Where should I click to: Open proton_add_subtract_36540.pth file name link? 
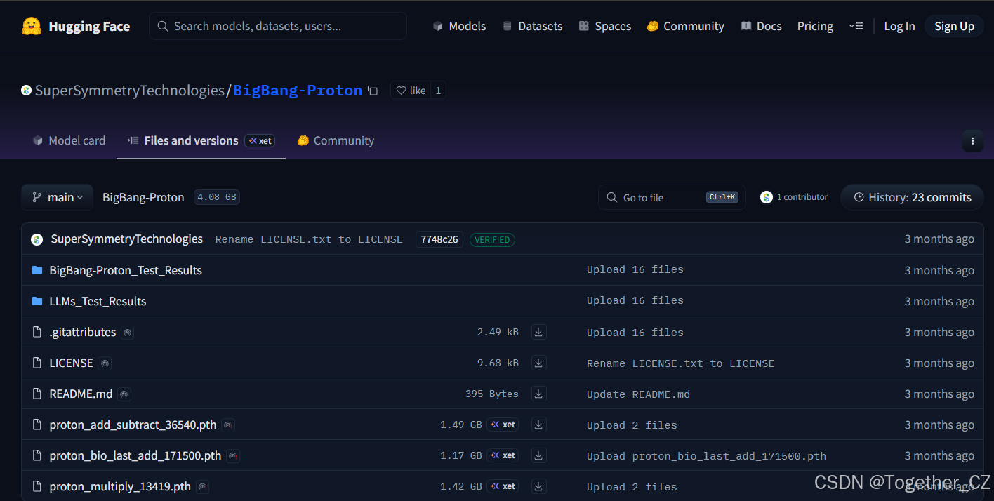tap(133, 425)
